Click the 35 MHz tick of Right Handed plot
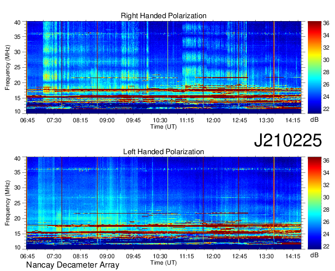Screen dimensions: 335x271 [17, 37]
